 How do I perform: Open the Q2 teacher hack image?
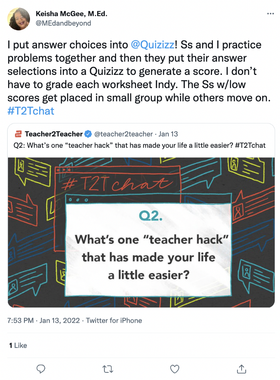tap(141, 233)
